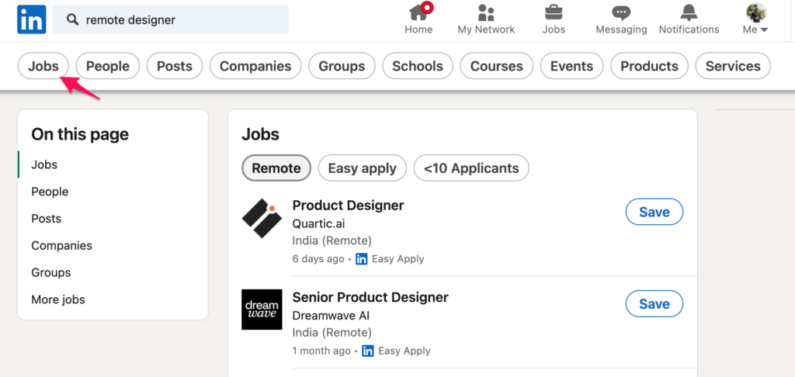Open Messaging chat bubble icon
The height and width of the screenshot is (377, 795).
[621, 12]
